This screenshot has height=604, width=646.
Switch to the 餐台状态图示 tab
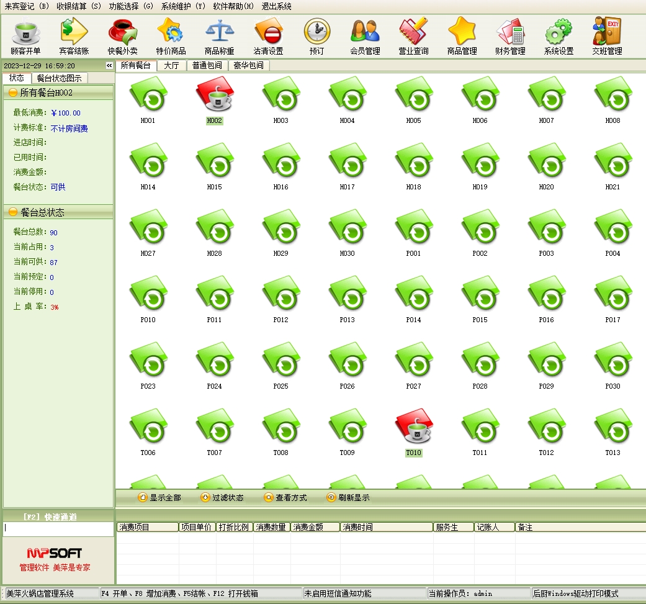(x=59, y=78)
